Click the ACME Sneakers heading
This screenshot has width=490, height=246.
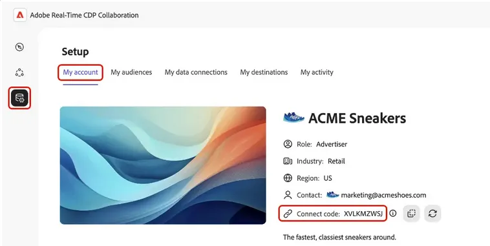[x=357, y=118]
